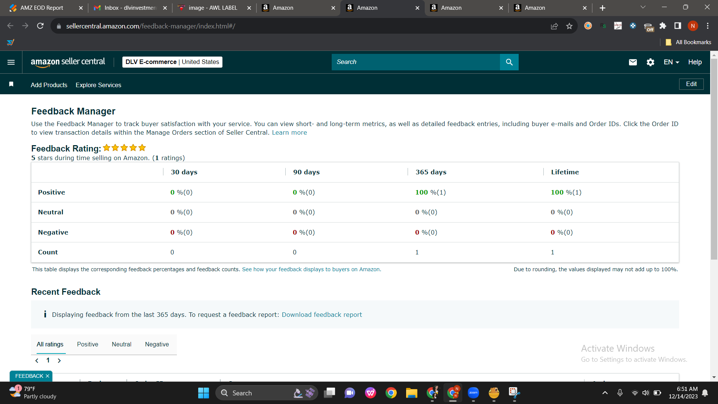Open the Chrome profile avatar N

pyautogui.click(x=693, y=26)
